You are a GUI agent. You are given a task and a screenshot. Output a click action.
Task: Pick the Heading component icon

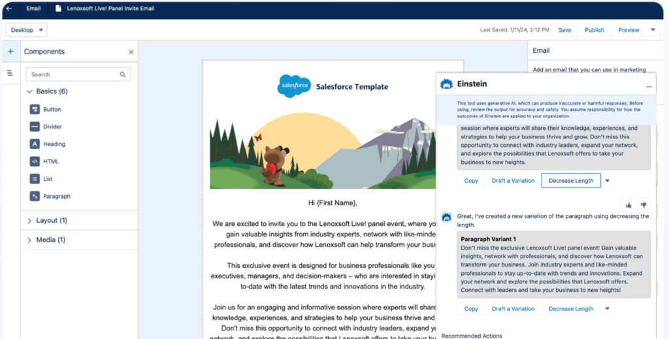[x=35, y=144]
